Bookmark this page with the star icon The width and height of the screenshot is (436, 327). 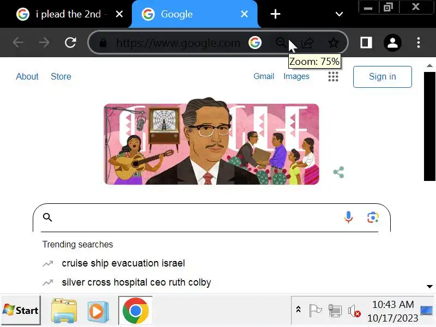[x=333, y=43]
